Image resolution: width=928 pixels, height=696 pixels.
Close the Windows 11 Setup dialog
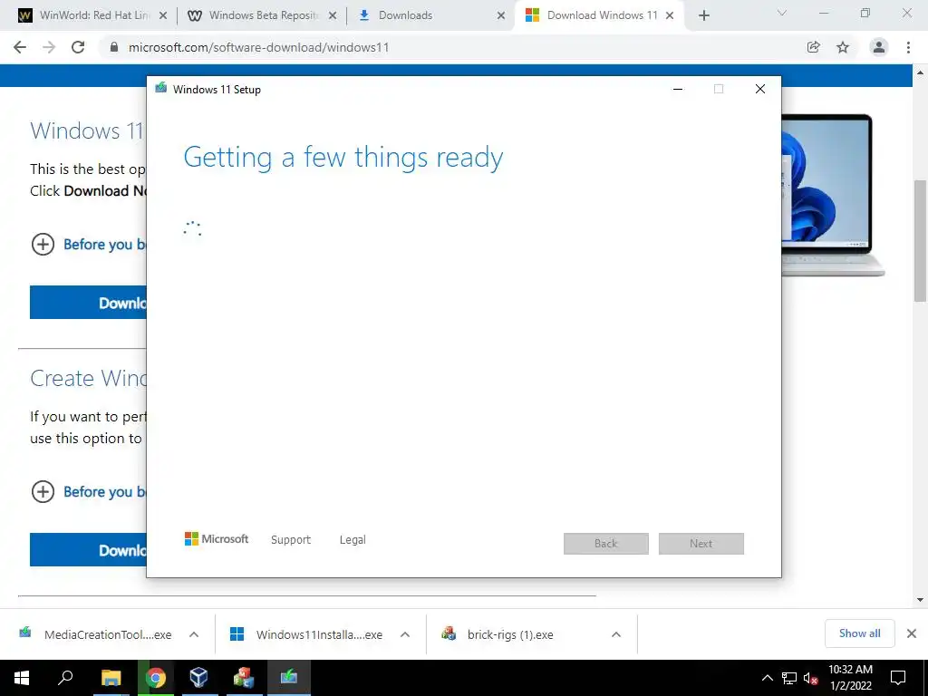click(760, 89)
